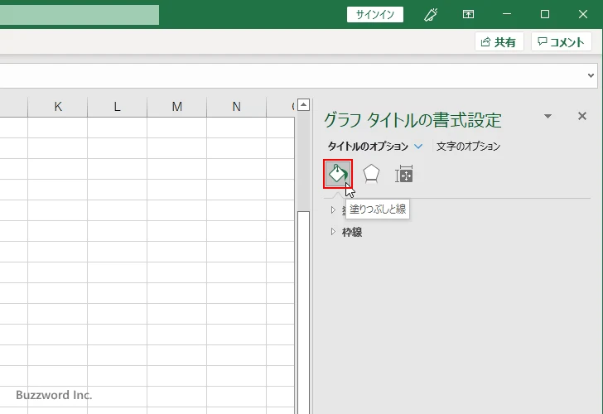This screenshot has width=603, height=414.
Task: Select column M header
Action: [177, 107]
